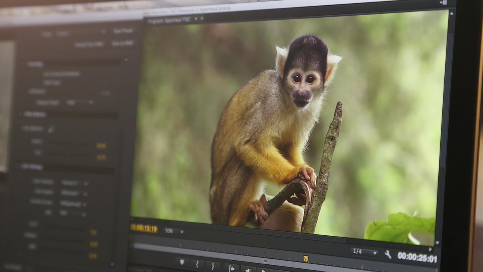This screenshot has width=483, height=272.
Task: Click the Mark Out bracket button
Action: pos(213,266)
